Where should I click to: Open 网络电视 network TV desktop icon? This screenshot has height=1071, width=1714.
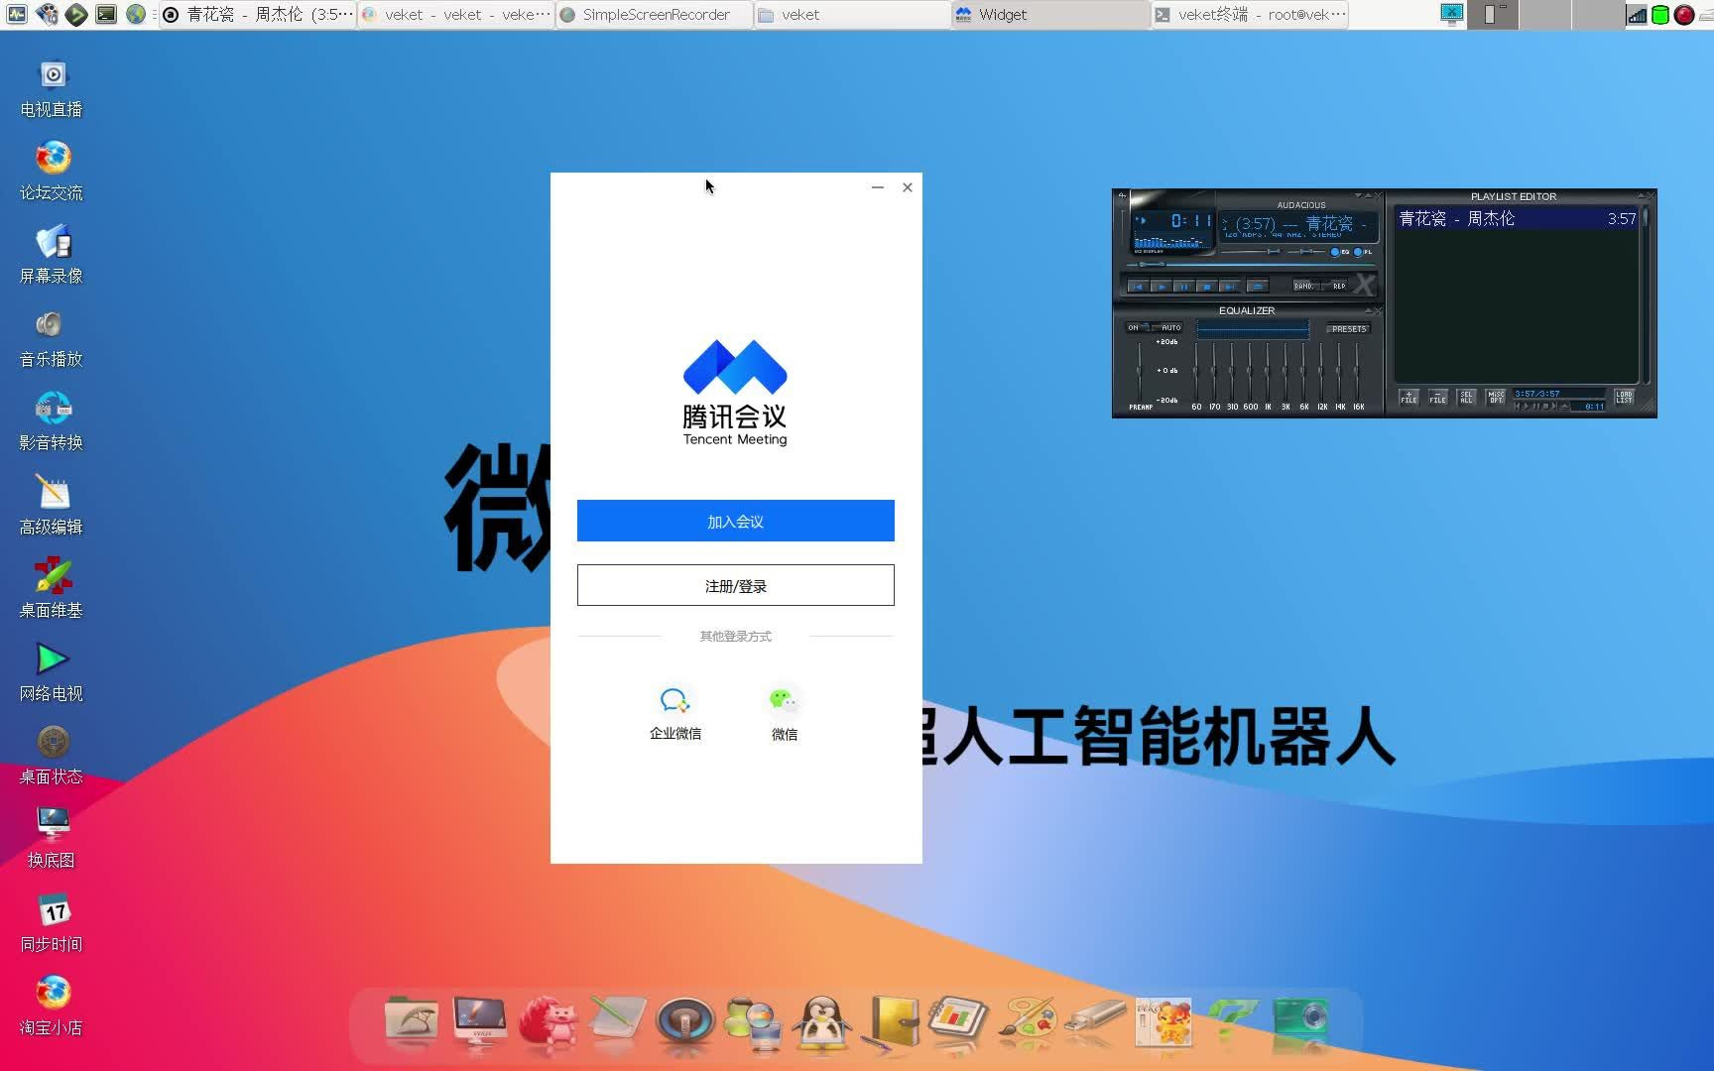(x=52, y=672)
